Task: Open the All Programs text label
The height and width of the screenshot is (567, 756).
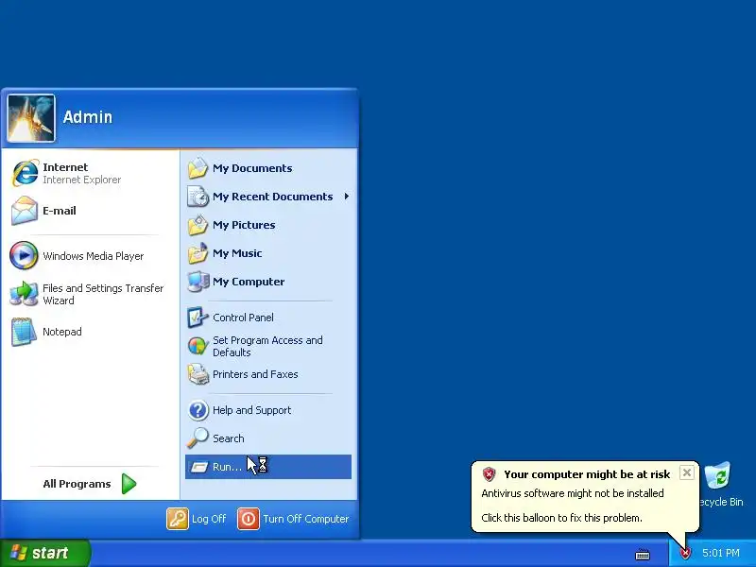Action: [x=77, y=484]
